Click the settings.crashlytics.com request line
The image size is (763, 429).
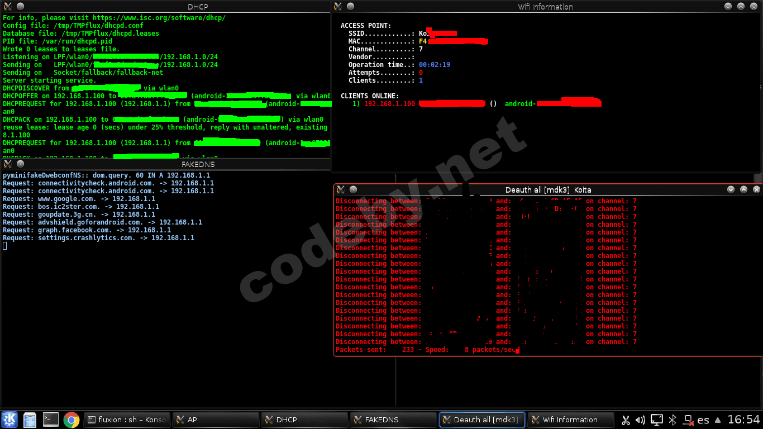pyautogui.click(x=98, y=238)
